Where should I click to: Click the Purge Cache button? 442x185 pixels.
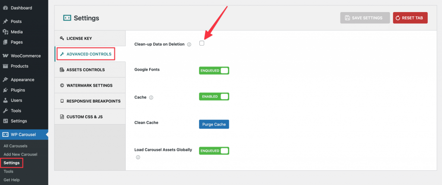[x=214, y=124]
